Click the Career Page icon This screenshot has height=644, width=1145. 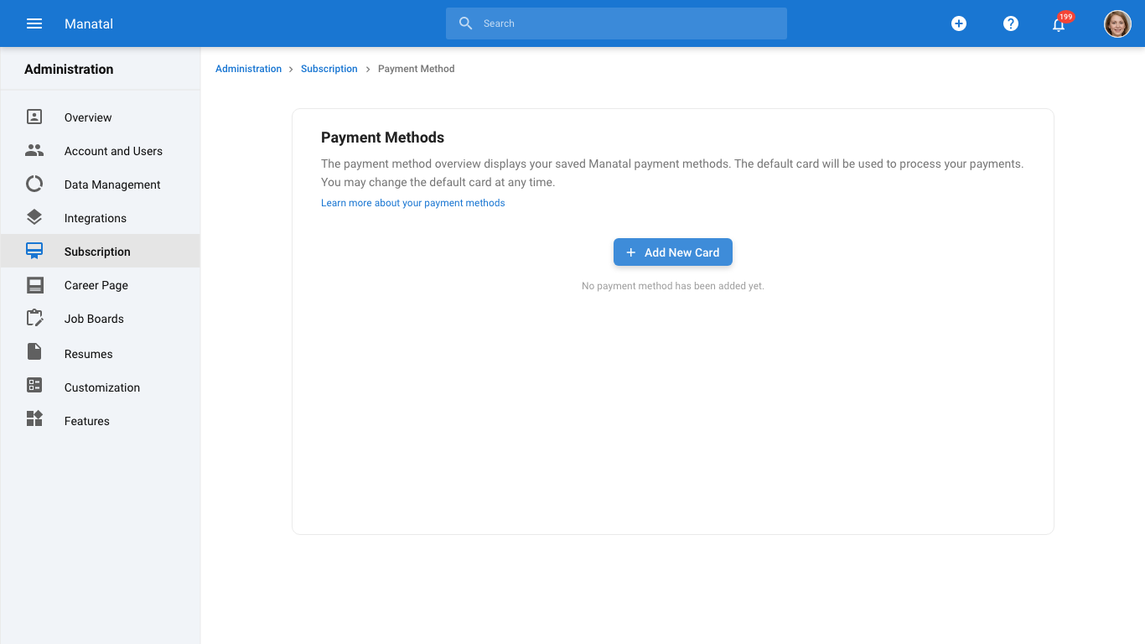[34, 285]
